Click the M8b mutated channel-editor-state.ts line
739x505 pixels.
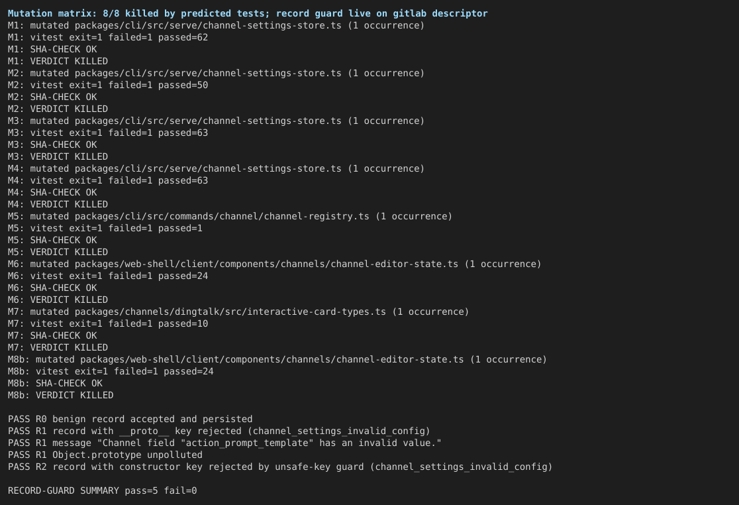pos(277,359)
